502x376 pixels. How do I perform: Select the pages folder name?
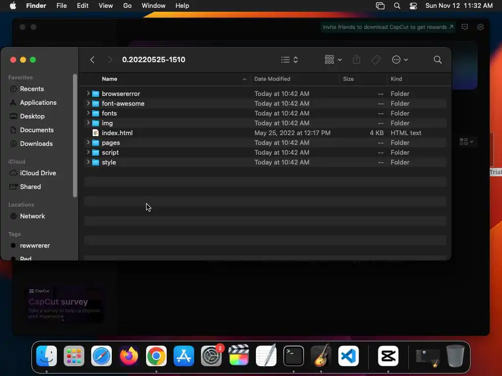[111, 142]
